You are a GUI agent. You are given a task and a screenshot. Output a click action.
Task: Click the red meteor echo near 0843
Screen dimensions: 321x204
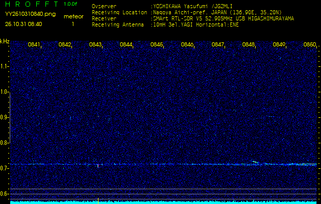pos(97,165)
